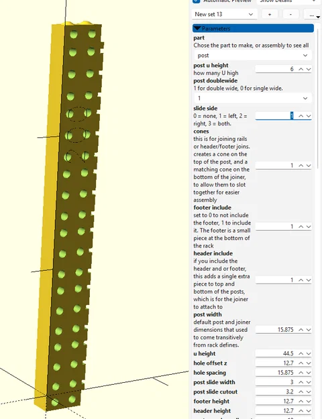Increase the slide side value
322x419 pixels.
301,116
